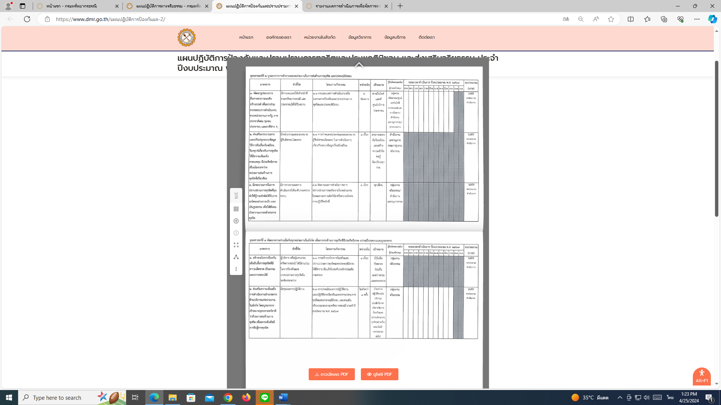Show hidden system tray icons
The width and height of the screenshot is (721, 405).
pyautogui.click(x=620, y=397)
